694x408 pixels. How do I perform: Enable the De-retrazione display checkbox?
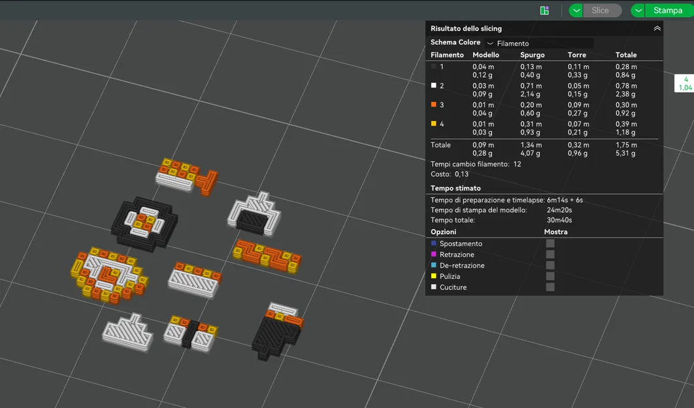(550, 265)
